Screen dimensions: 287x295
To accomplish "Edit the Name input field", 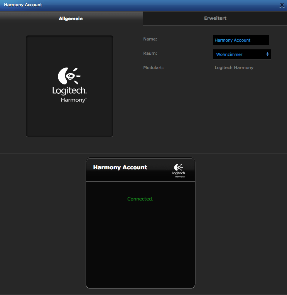I will click(241, 40).
